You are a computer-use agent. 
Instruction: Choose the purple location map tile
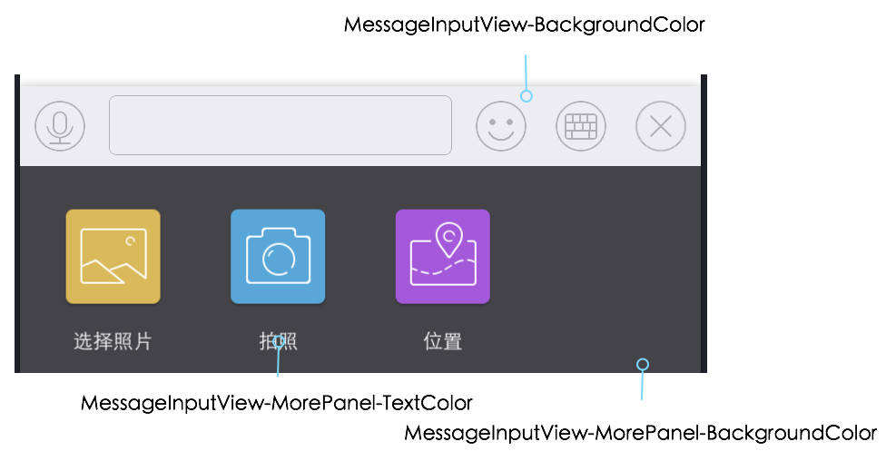443,257
